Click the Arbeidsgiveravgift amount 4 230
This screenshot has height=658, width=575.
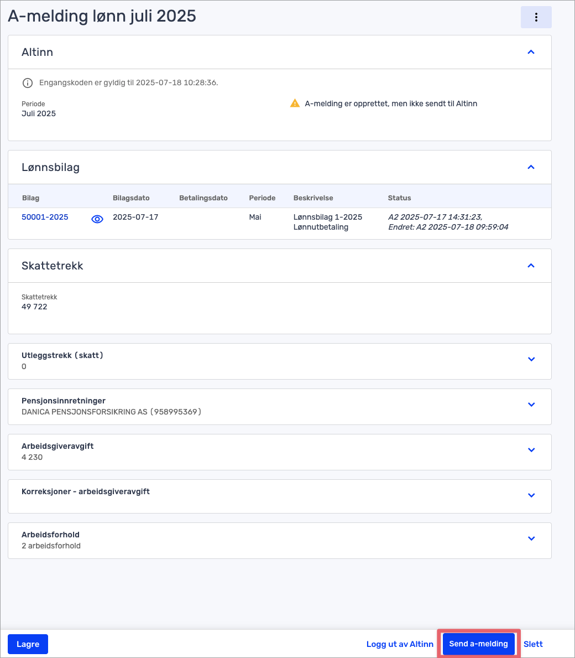[x=32, y=458]
